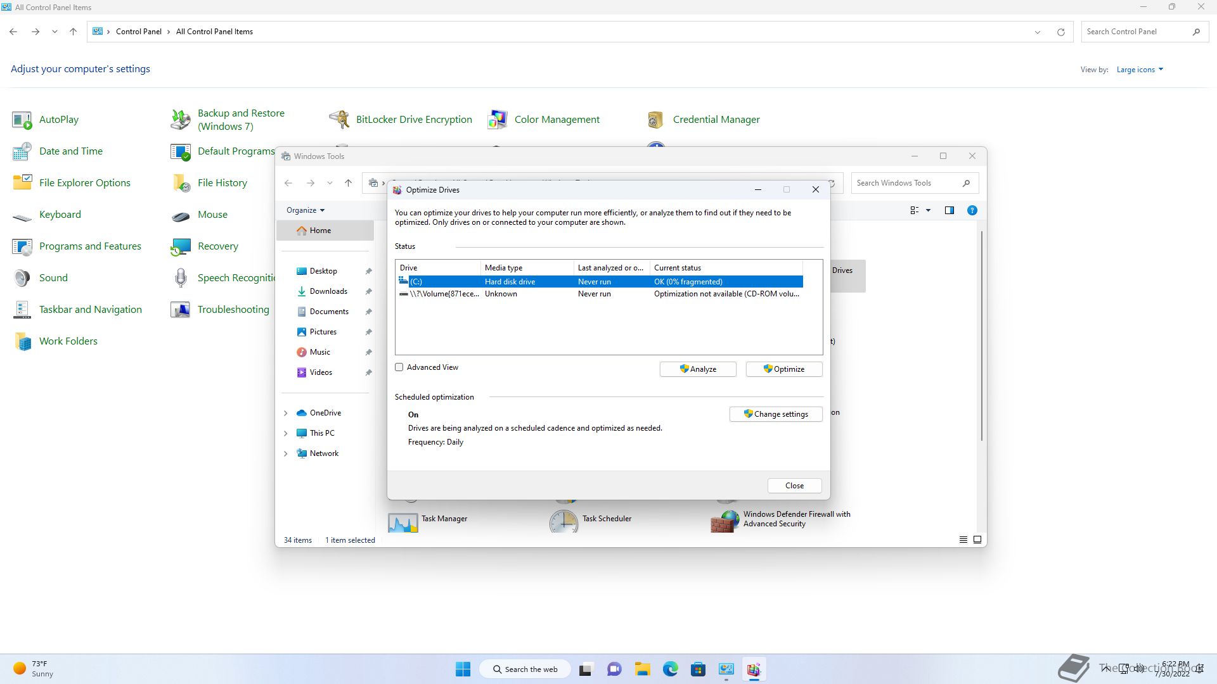Open Sound settings

click(x=40, y=277)
